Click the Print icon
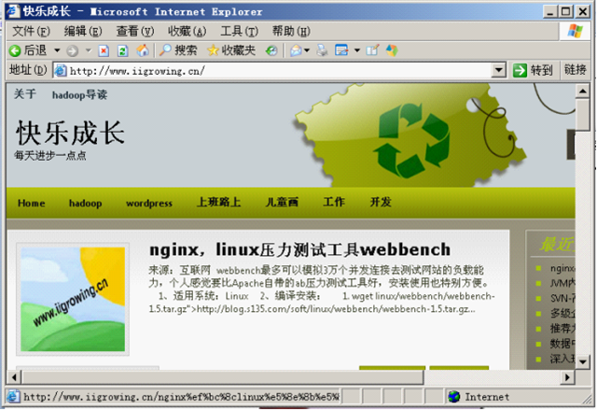Image resolution: width=597 pixels, height=410 pixels. click(322, 50)
